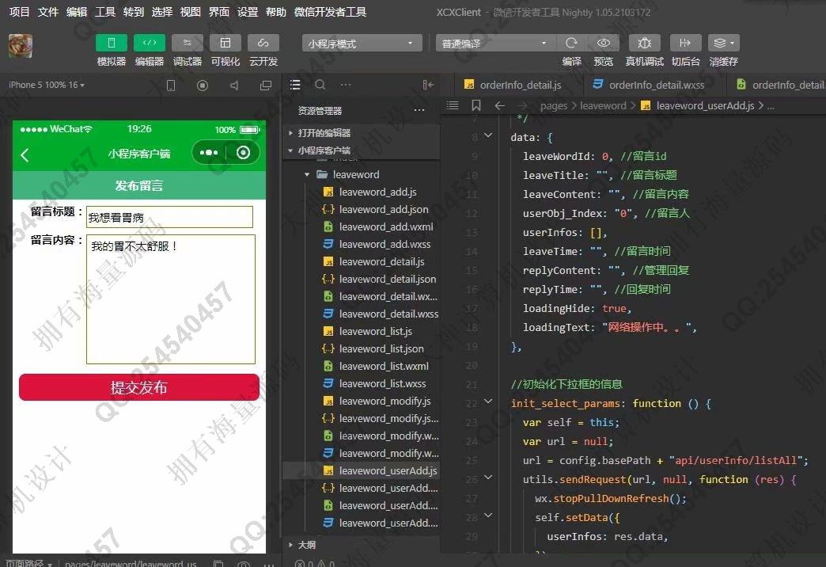Click the bookmark icon in breadcrumb bar
Screen dimensions: 826x567
click(x=476, y=105)
